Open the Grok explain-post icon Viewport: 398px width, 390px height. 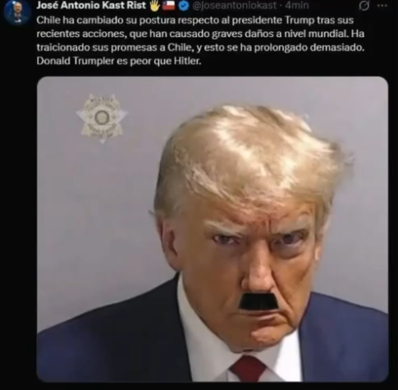(x=364, y=6)
